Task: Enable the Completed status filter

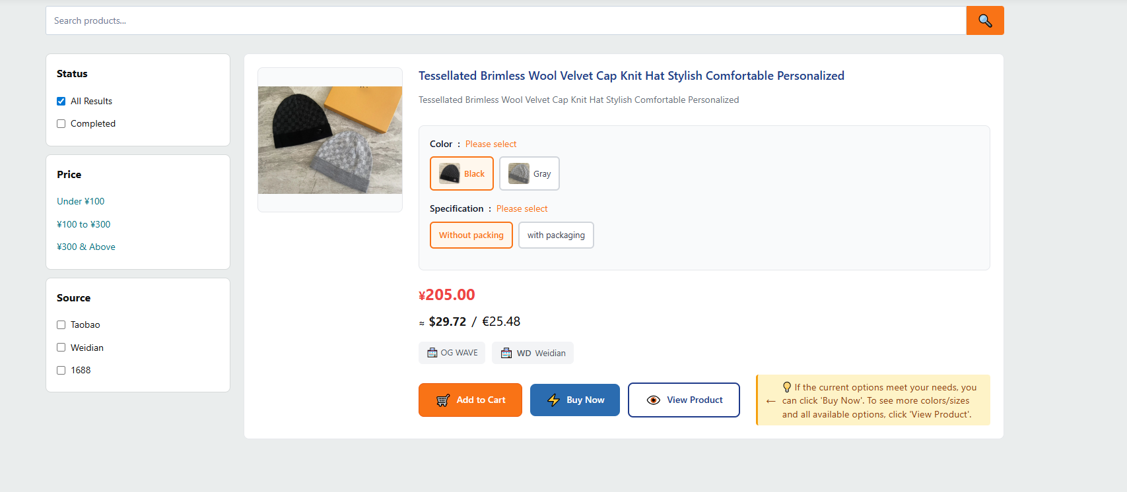Action: (x=61, y=123)
